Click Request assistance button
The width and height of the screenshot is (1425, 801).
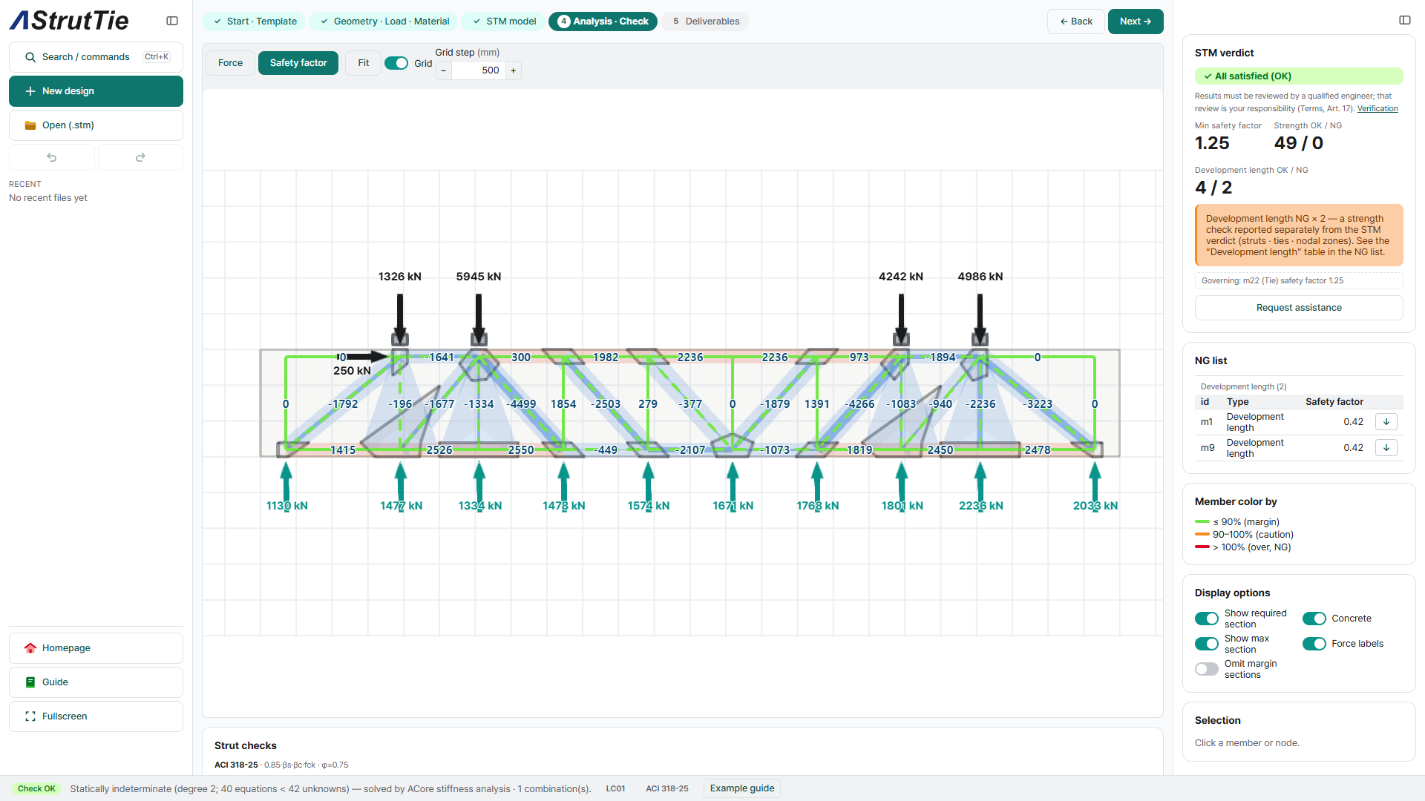click(x=1299, y=308)
